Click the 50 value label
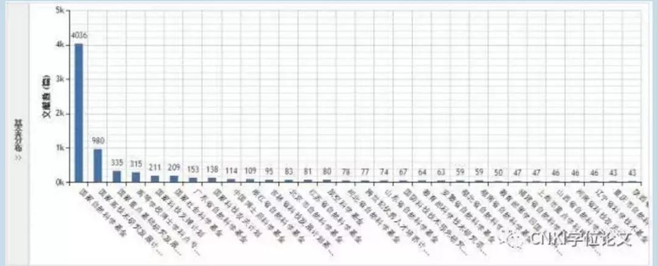The height and width of the screenshot is (266, 657). (x=498, y=173)
